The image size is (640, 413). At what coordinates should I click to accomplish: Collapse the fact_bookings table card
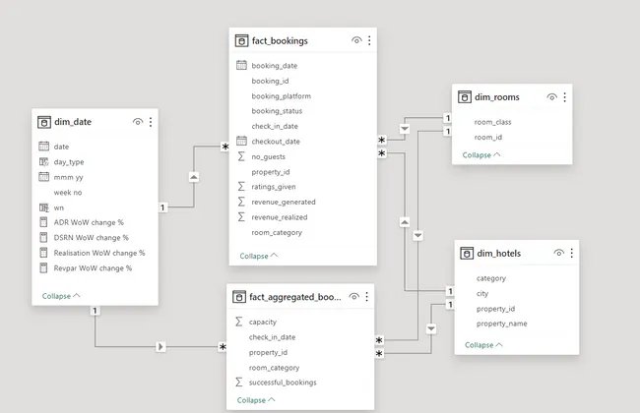tap(258, 256)
